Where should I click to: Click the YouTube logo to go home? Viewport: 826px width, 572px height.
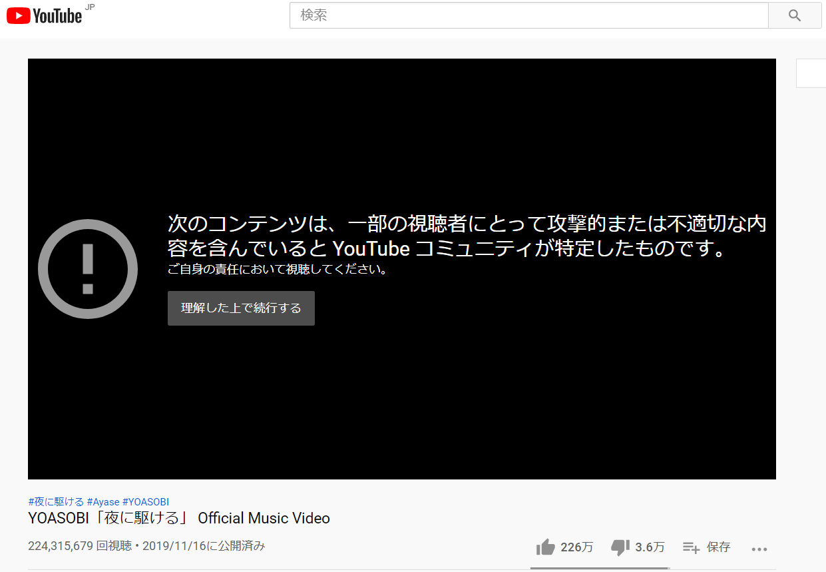[x=45, y=16]
